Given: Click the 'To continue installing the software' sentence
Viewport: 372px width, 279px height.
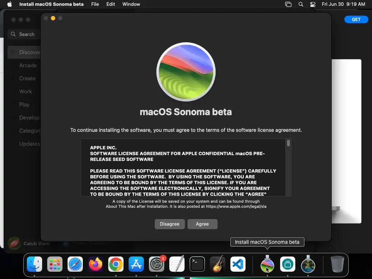Looking at the screenshot, I should [x=186, y=130].
